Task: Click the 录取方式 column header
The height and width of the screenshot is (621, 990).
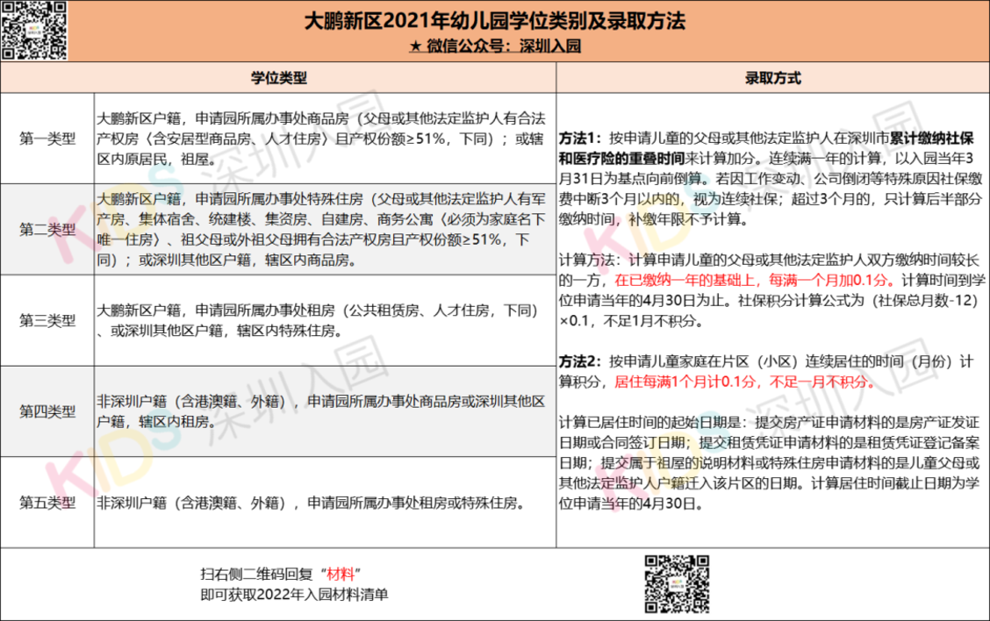Action: [x=773, y=78]
